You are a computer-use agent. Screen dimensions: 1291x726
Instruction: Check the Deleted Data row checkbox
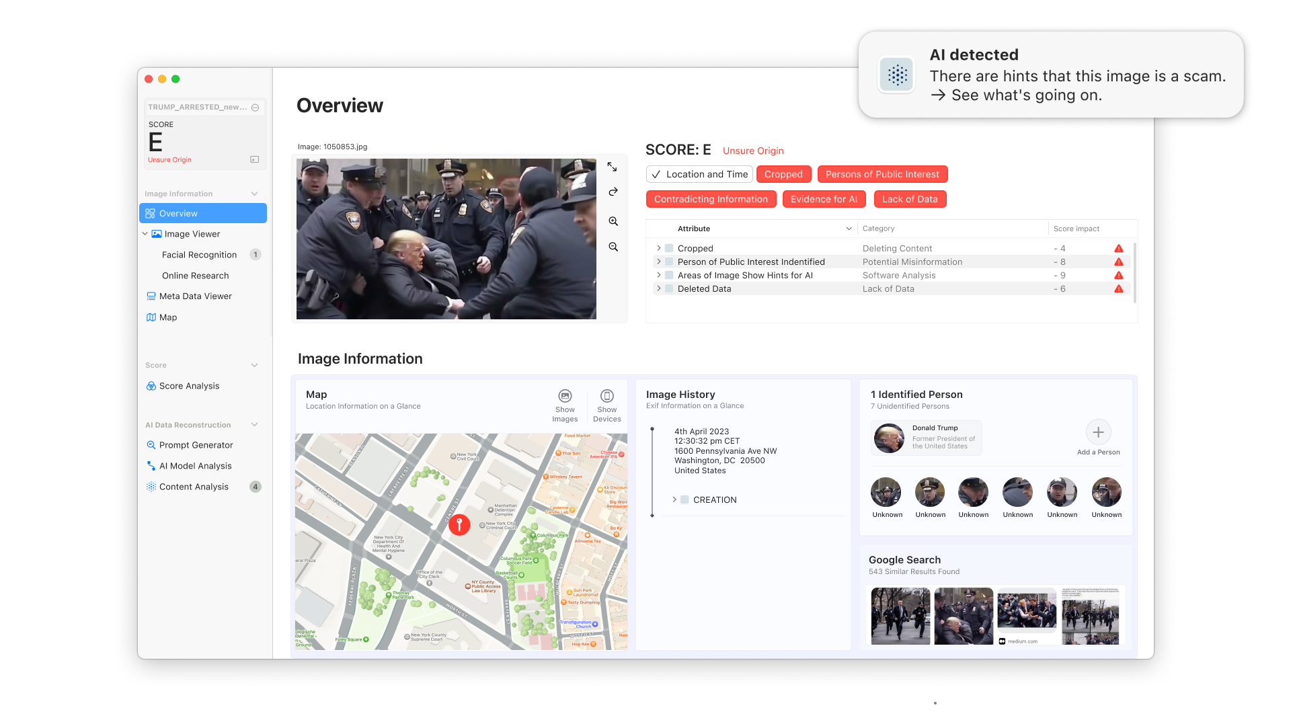pos(669,288)
